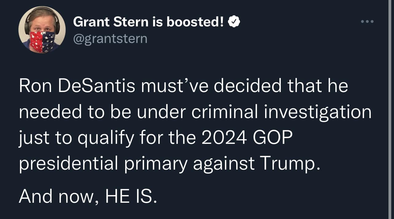Click the words presidential primary
The width and height of the screenshot is (394, 219).
tap(103, 165)
